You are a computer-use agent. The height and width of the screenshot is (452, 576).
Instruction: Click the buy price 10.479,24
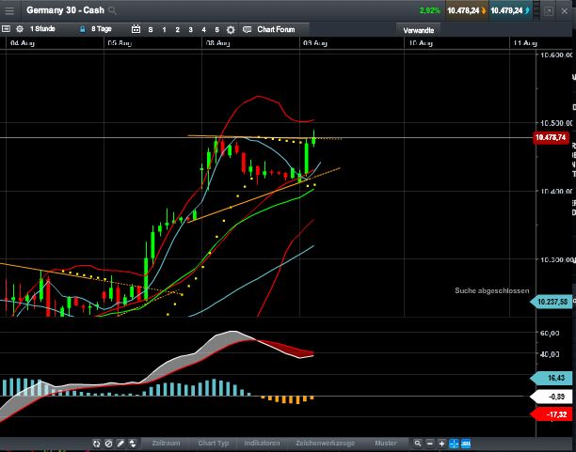tap(510, 10)
